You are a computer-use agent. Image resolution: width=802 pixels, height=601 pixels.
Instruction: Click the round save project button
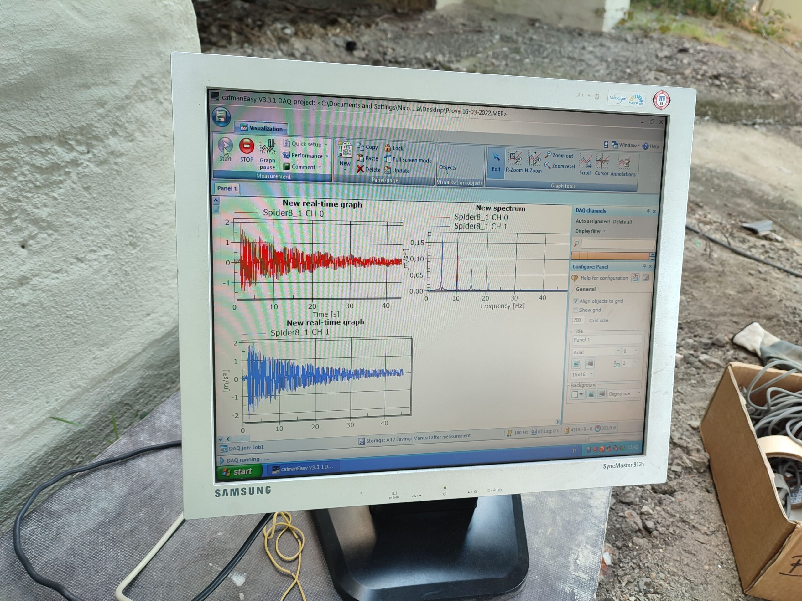point(221,117)
